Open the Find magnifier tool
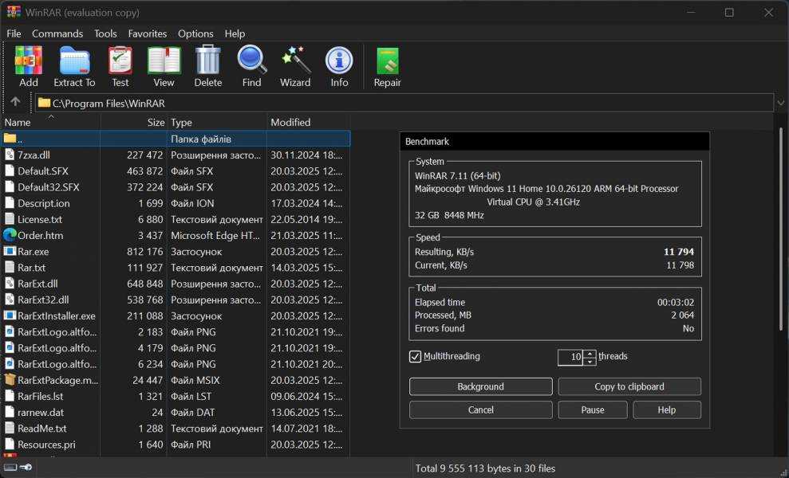Screen dimensions: 789x478 tap(251, 61)
